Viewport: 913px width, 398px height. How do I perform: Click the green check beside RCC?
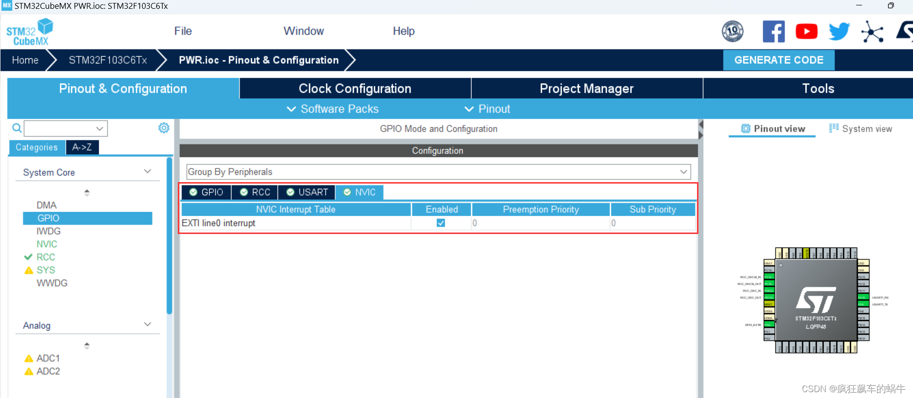click(28, 257)
